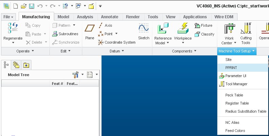269x136 pixels.
Task: Select PPRINT from the menu
Action: click(243, 68)
